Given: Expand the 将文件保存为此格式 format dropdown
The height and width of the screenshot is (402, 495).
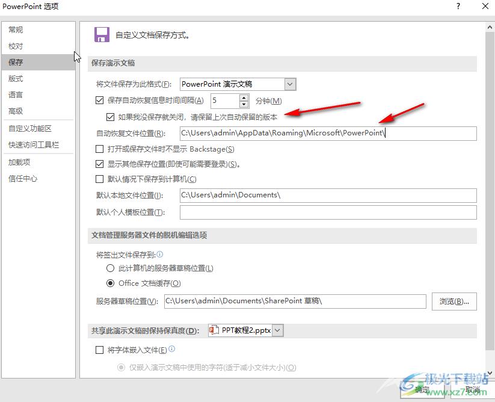Looking at the screenshot, I should (x=290, y=84).
